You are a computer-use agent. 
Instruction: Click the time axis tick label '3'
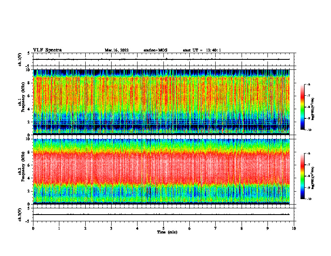click(111, 228)
